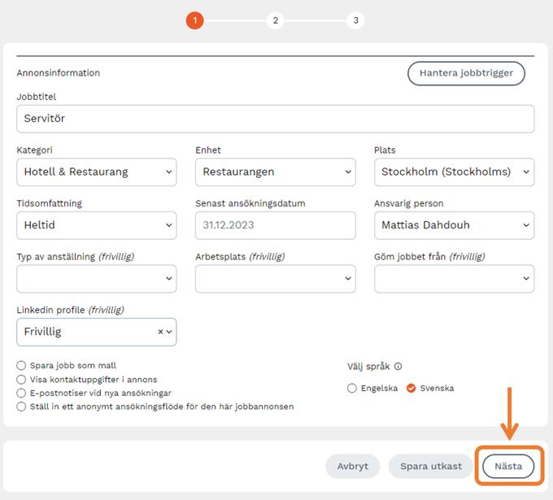Click the info icon beside Välj språk

(x=398, y=367)
